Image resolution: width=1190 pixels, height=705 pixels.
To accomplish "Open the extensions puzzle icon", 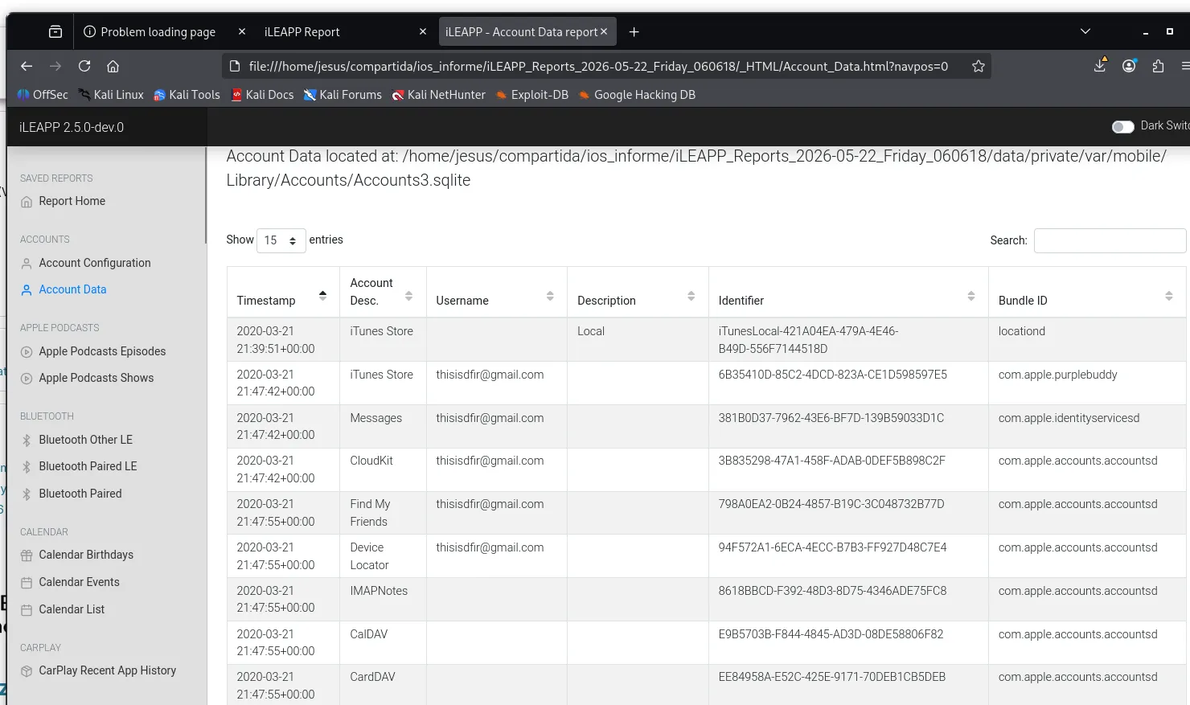I will 1158,66.
